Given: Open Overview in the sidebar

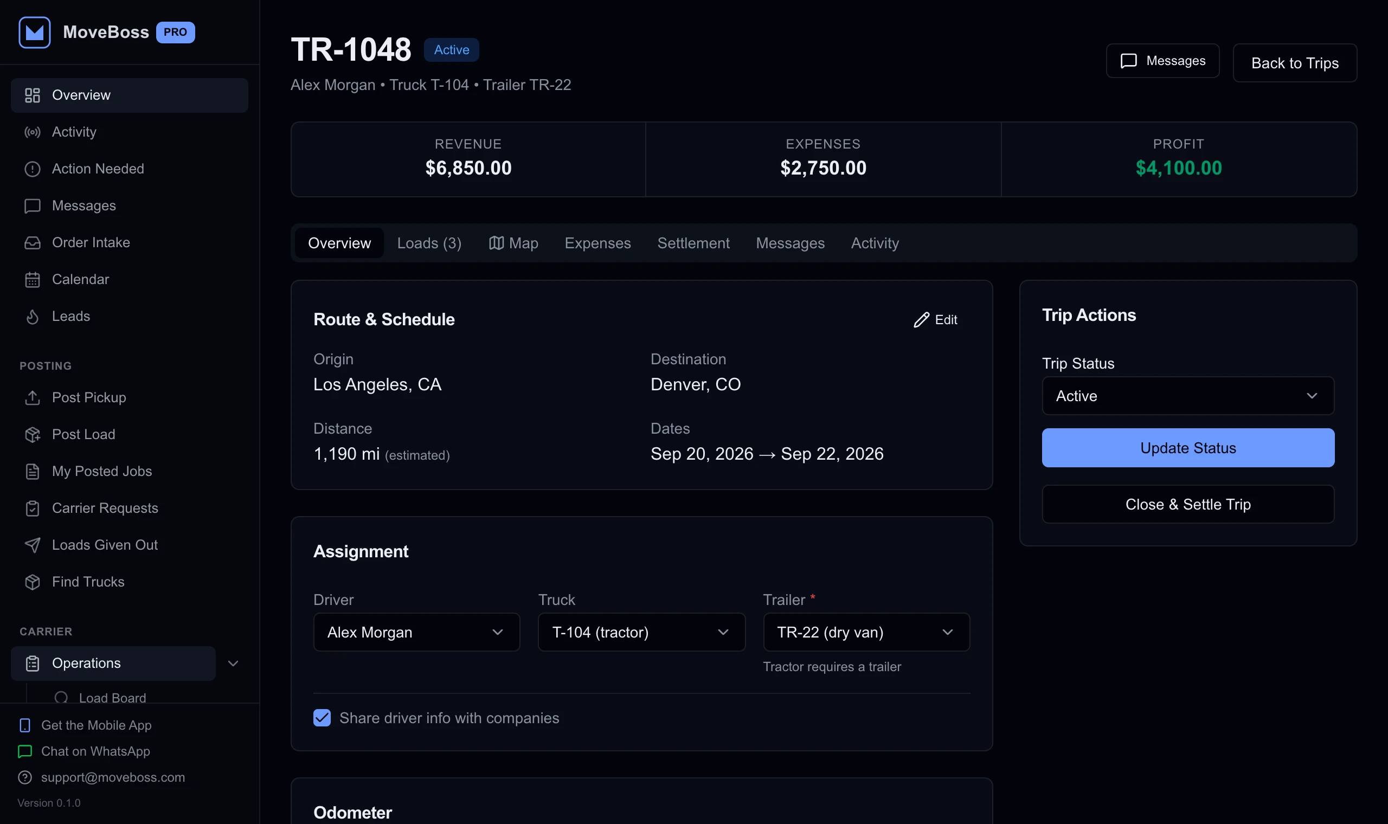Looking at the screenshot, I should (x=129, y=95).
